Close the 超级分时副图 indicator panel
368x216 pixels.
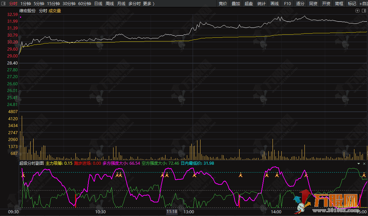coord(364,163)
